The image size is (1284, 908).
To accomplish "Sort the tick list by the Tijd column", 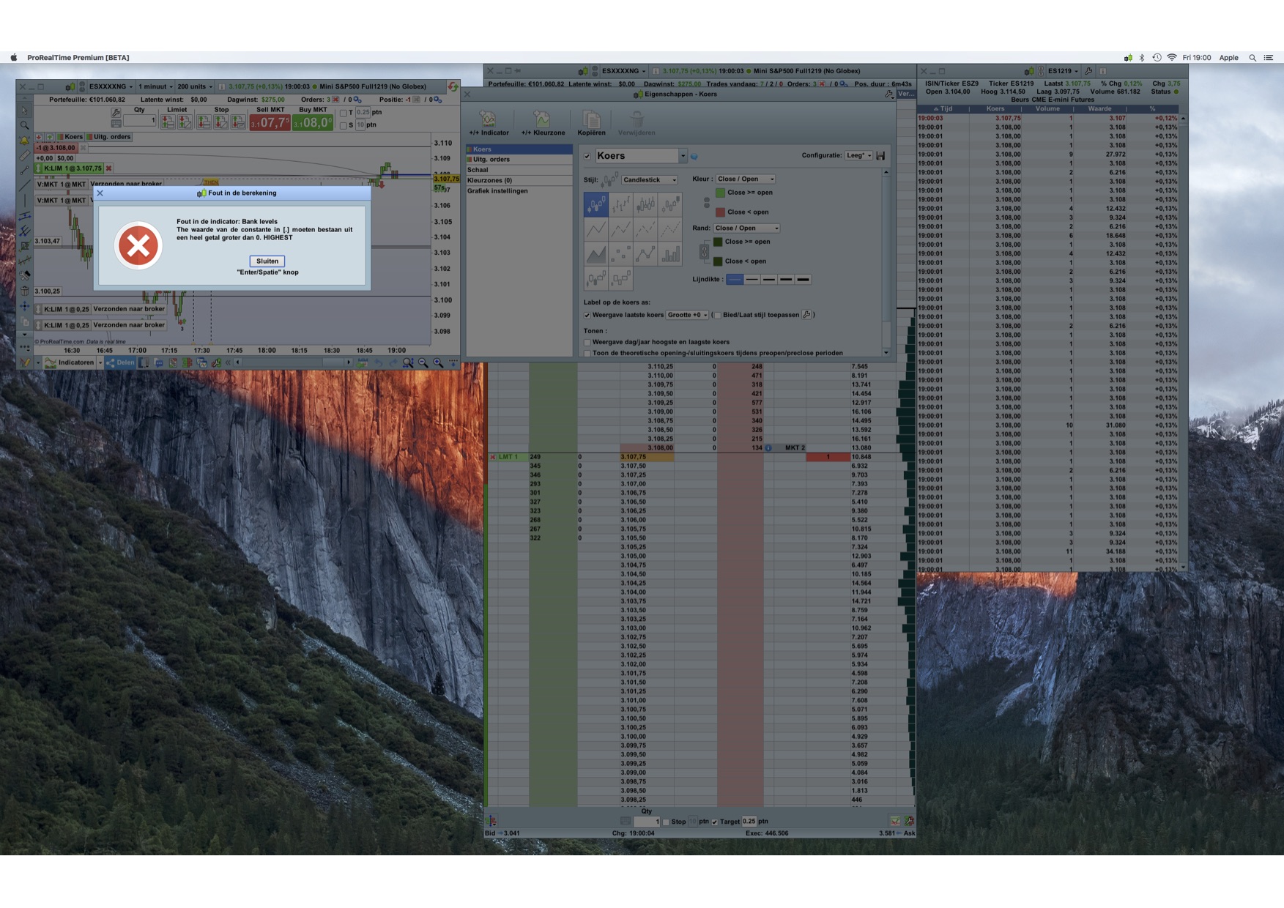I will pyautogui.click(x=944, y=109).
